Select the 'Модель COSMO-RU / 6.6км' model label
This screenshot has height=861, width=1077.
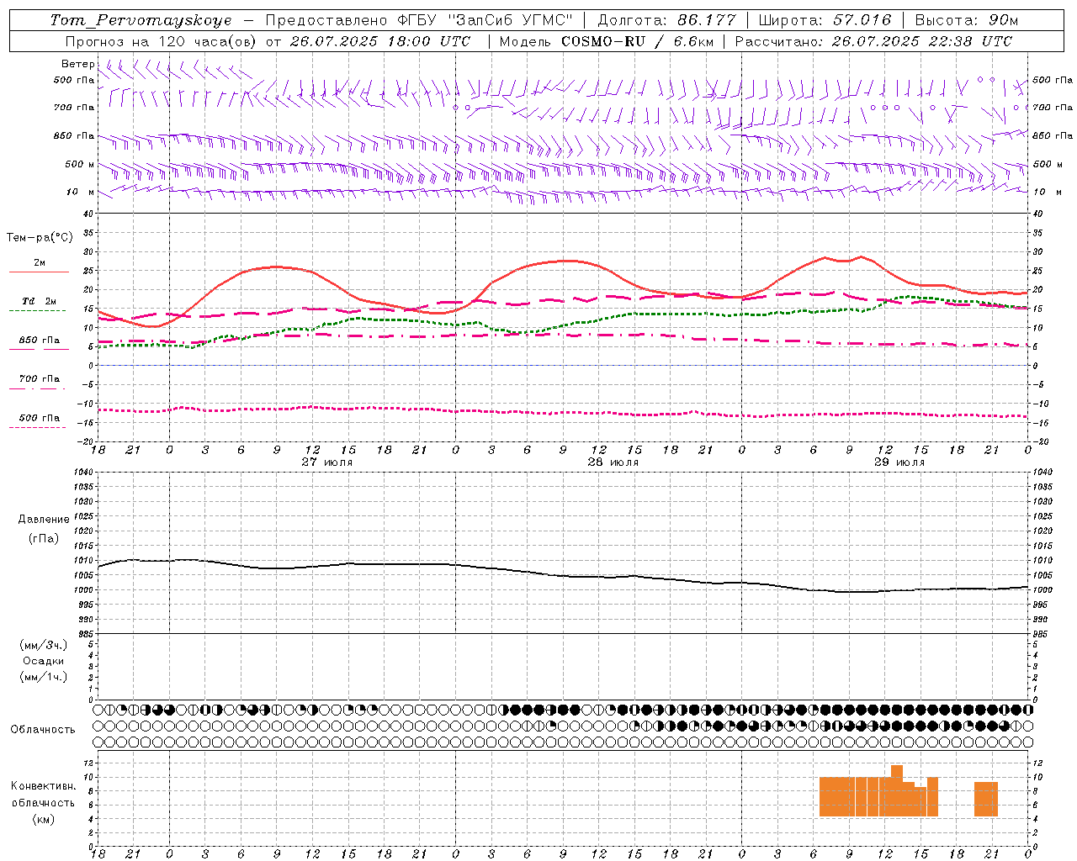[606, 41]
